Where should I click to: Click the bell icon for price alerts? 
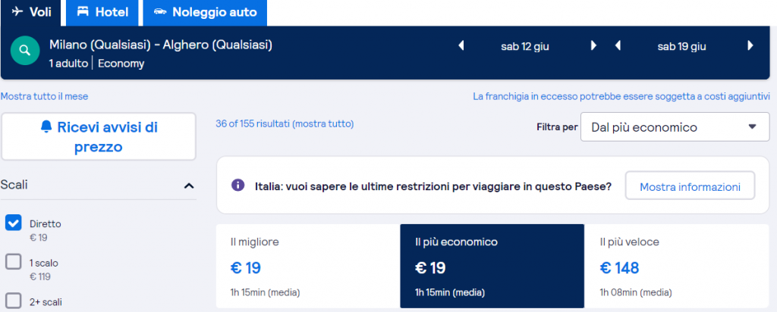click(x=46, y=127)
